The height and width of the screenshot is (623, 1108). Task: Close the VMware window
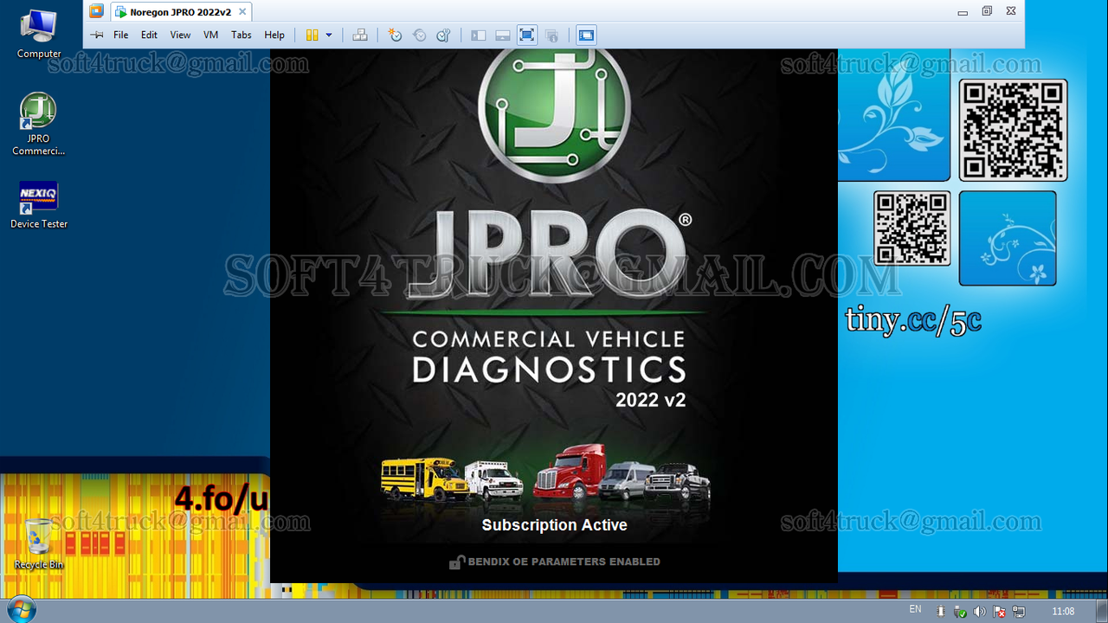pos(1011,11)
